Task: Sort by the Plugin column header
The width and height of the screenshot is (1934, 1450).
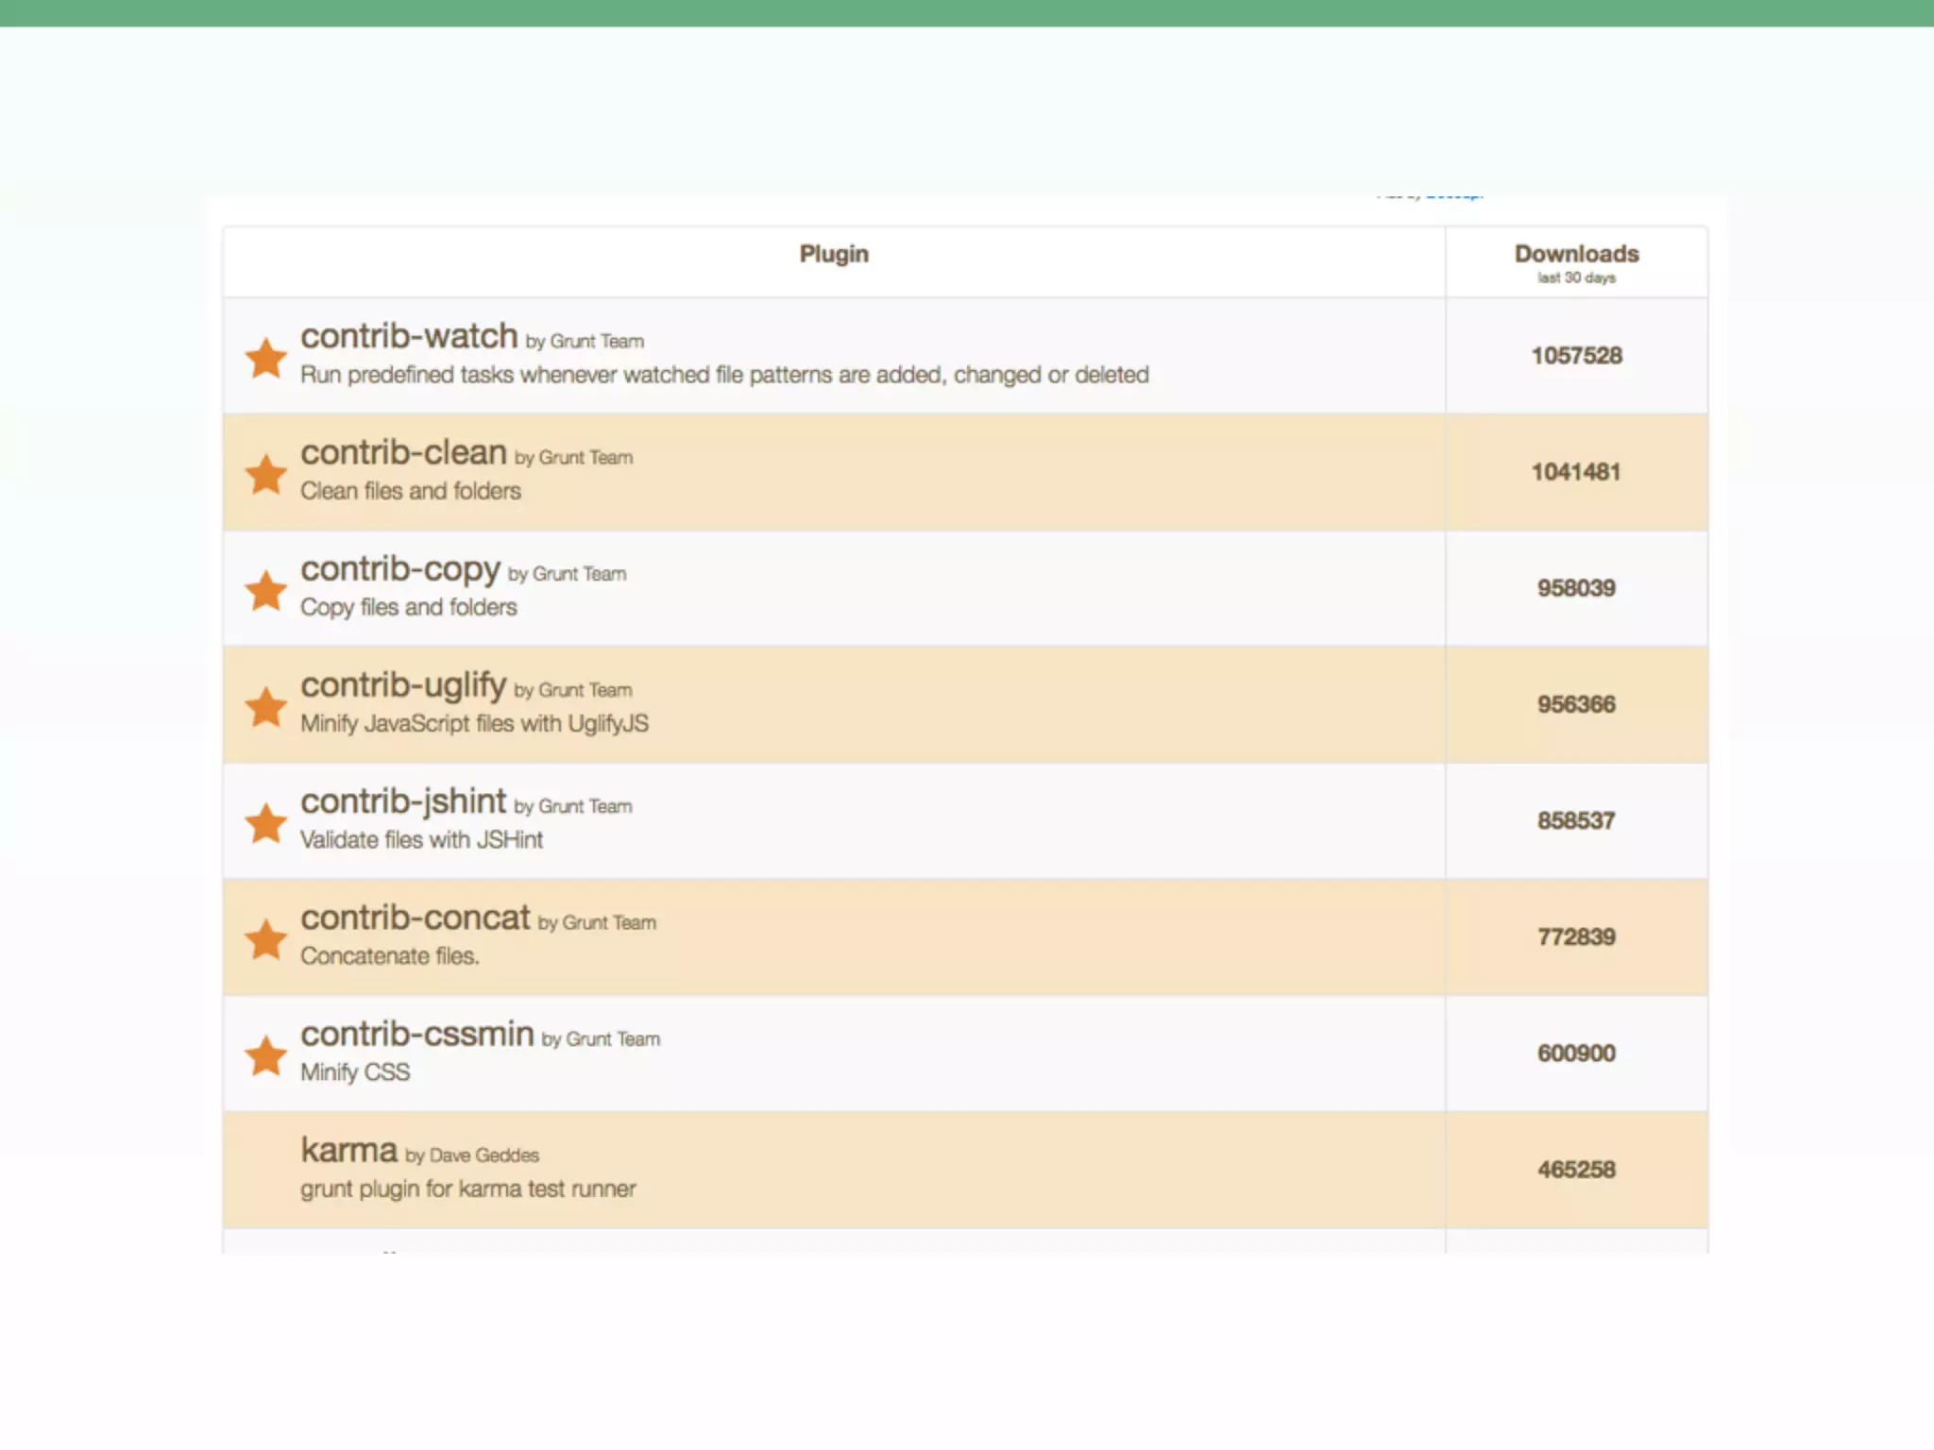Action: [x=833, y=254]
